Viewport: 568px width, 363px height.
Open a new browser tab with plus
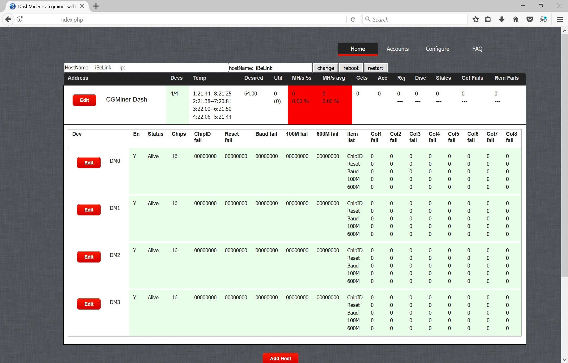(96, 6)
